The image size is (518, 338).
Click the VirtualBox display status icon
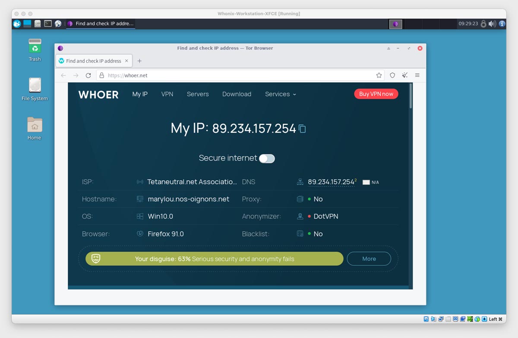(455, 319)
